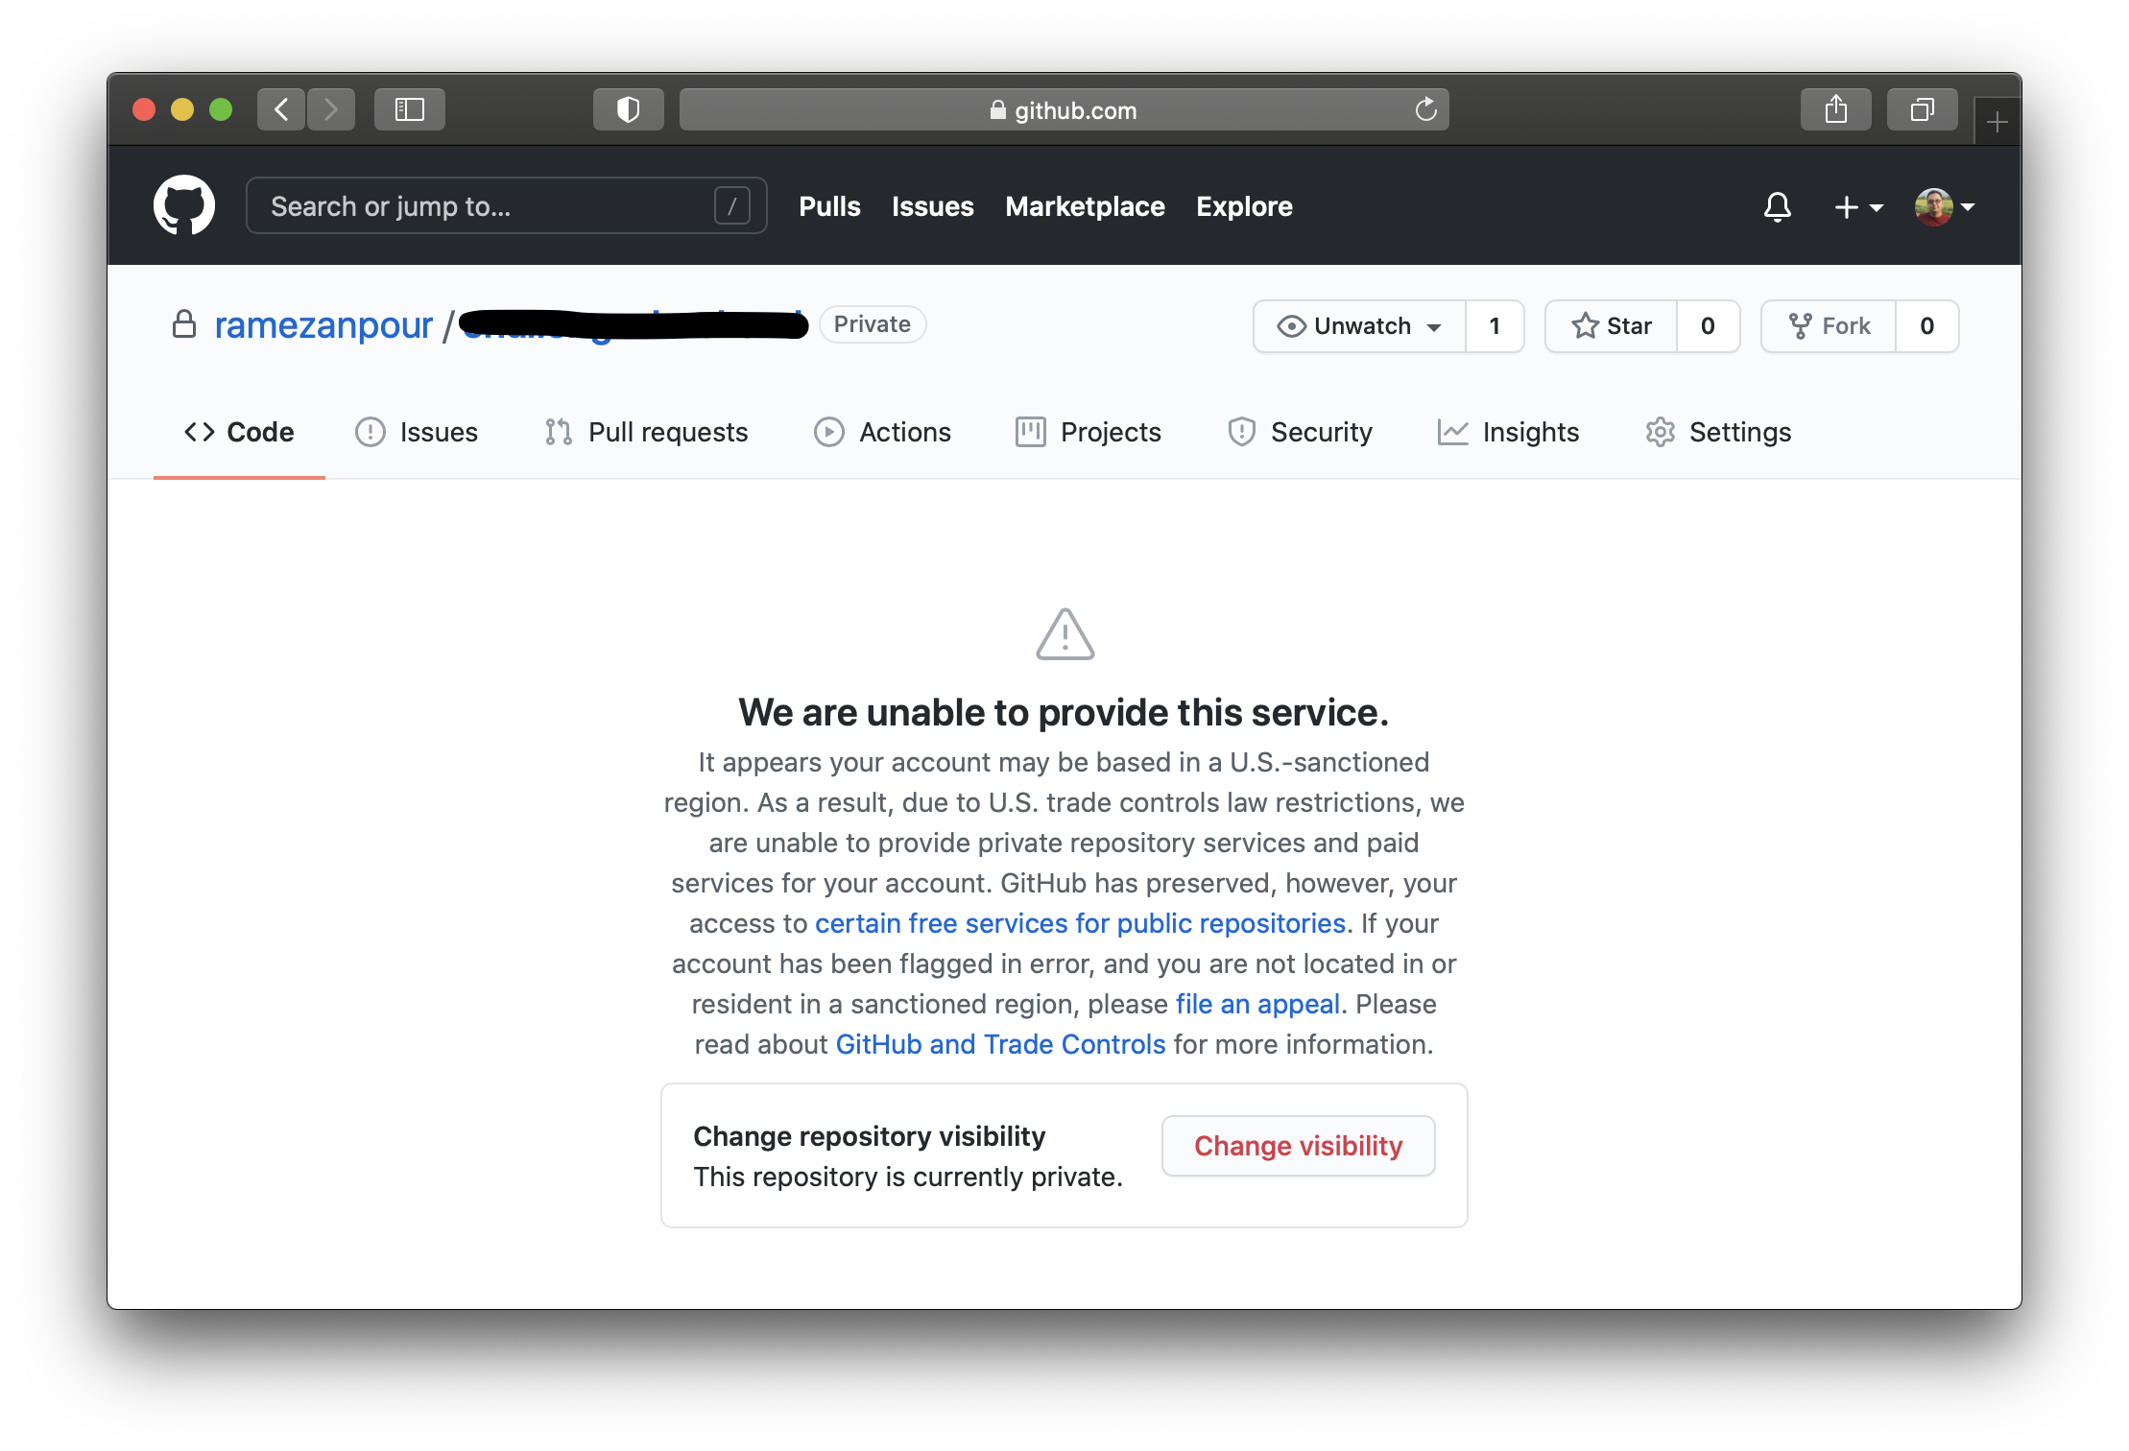The image size is (2129, 1451).
Task: Click the Safari back arrow
Action: point(281,109)
